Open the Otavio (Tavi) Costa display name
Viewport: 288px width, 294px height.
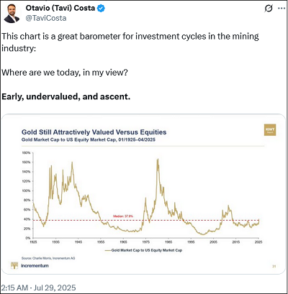60,8
